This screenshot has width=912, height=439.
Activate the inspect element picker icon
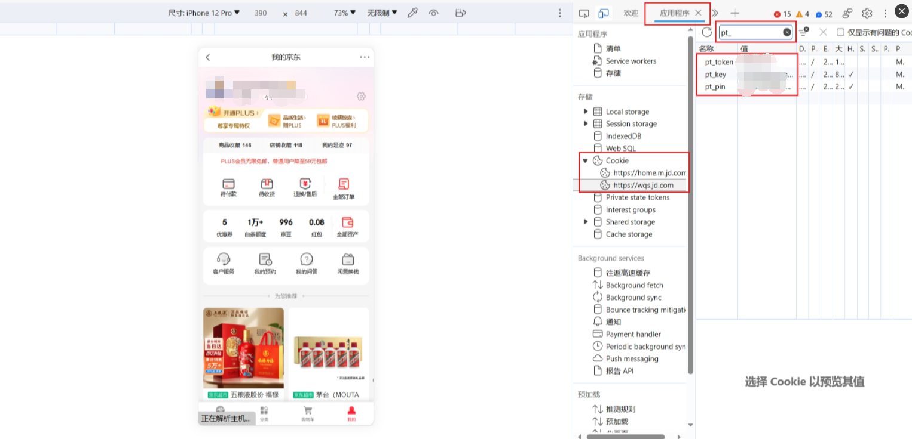(x=584, y=13)
